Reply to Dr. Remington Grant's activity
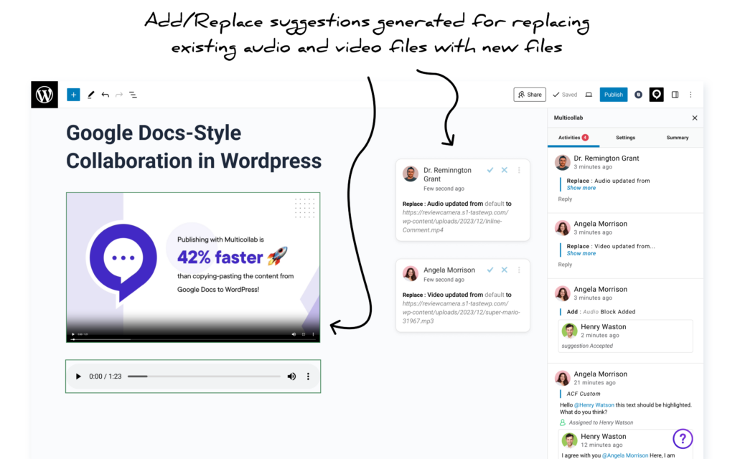This screenshot has height=459, width=735. coord(565,199)
